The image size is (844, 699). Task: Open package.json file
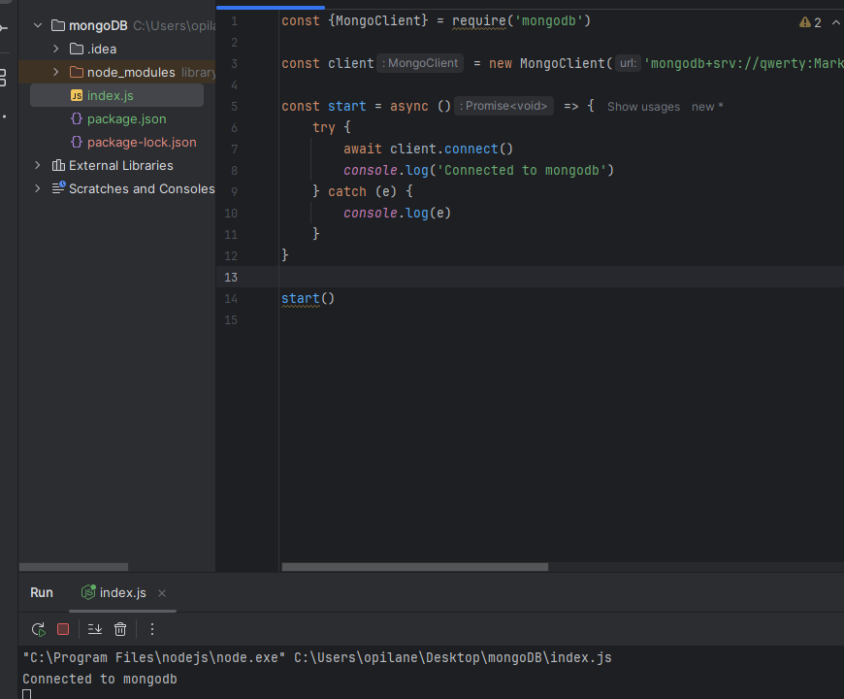[x=126, y=118]
